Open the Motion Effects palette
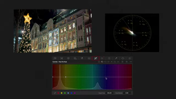The width and height of the screenshot is (176, 99). (89, 58)
